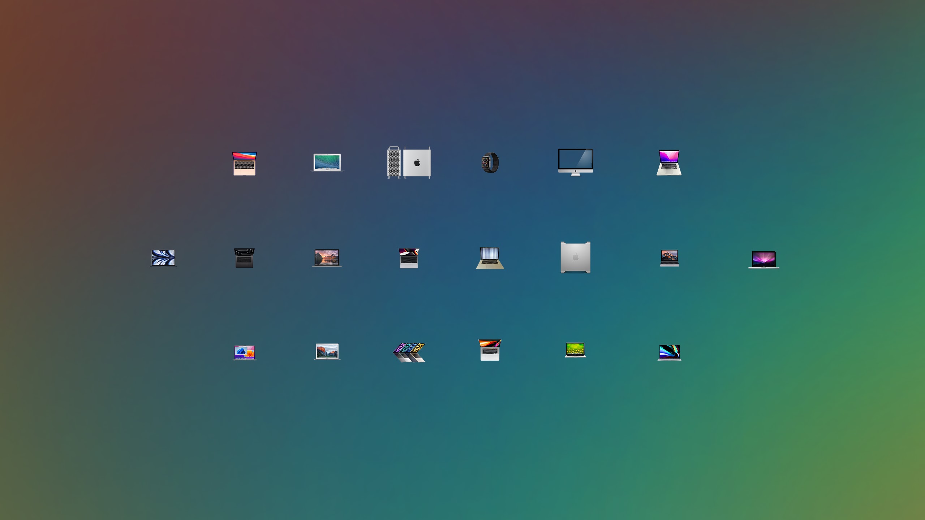Select the MacBook running Windows 11 in Parallels
925x520 pixels.
coord(244,352)
